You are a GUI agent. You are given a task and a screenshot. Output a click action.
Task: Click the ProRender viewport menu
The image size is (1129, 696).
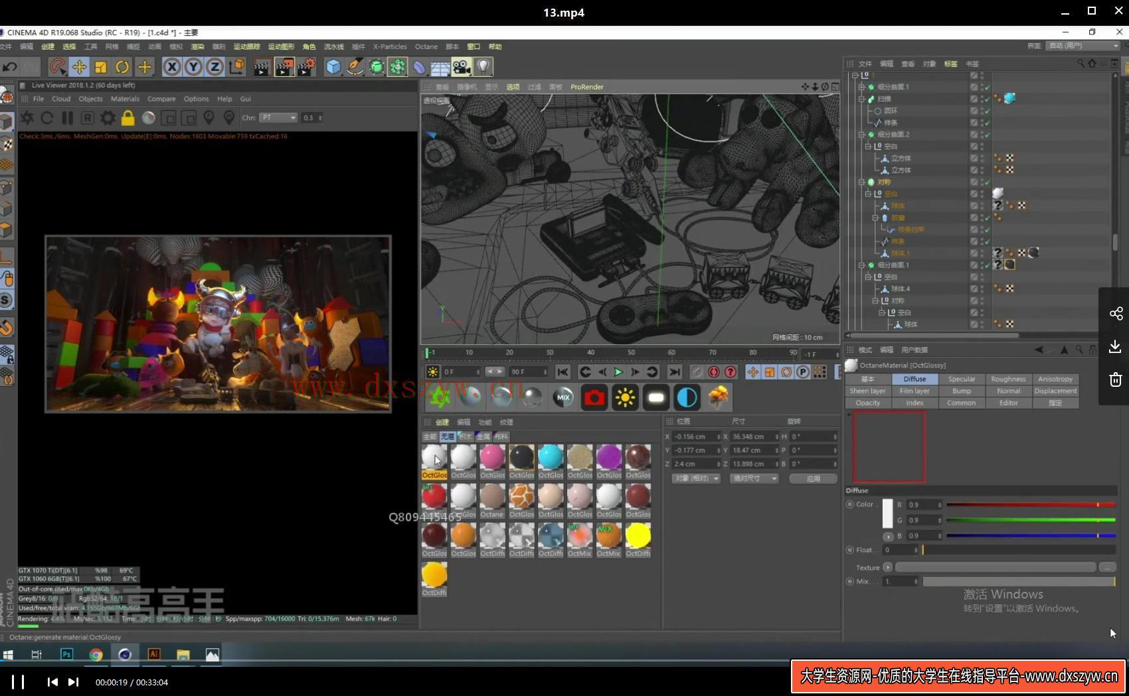pyautogui.click(x=586, y=87)
